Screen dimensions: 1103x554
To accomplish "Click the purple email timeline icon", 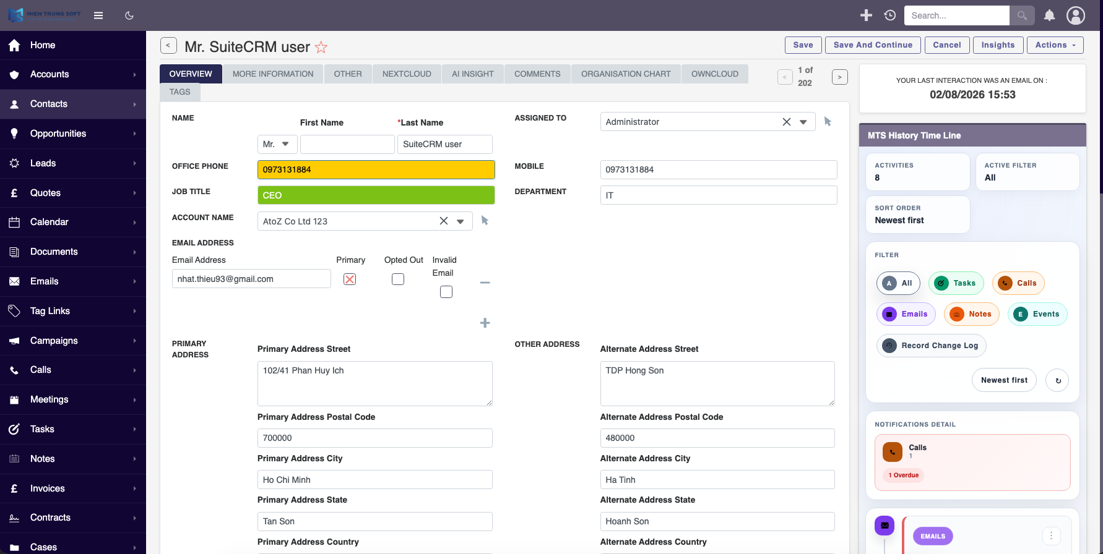I will pyautogui.click(x=885, y=526).
